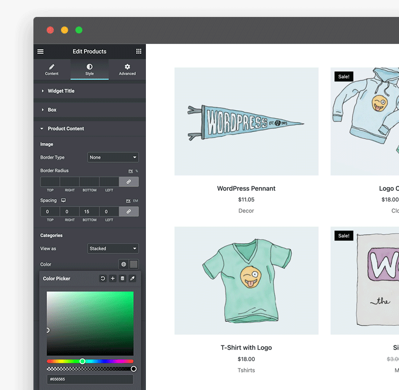
Task: Open the T-Shirt with Logo image
Action: click(x=246, y=280)
